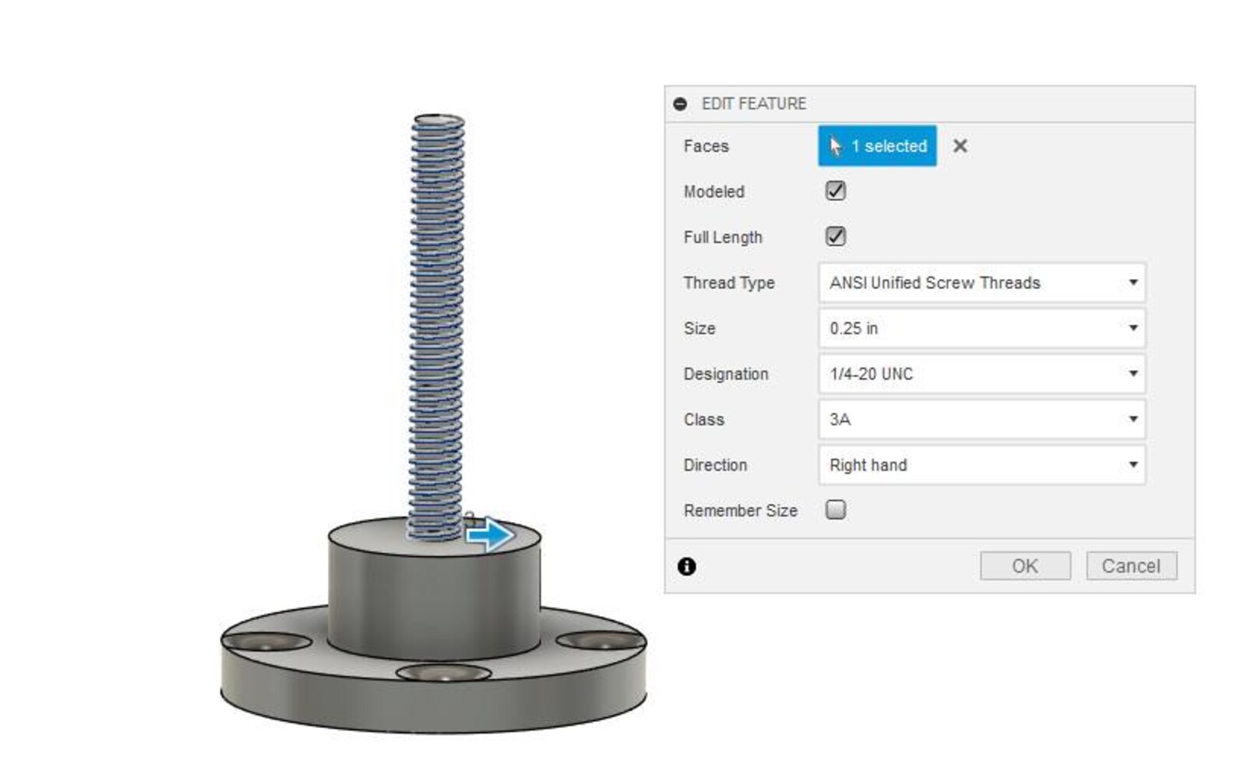
Task: Open the Class dropdown showing 3A
Action: point(981,419)
